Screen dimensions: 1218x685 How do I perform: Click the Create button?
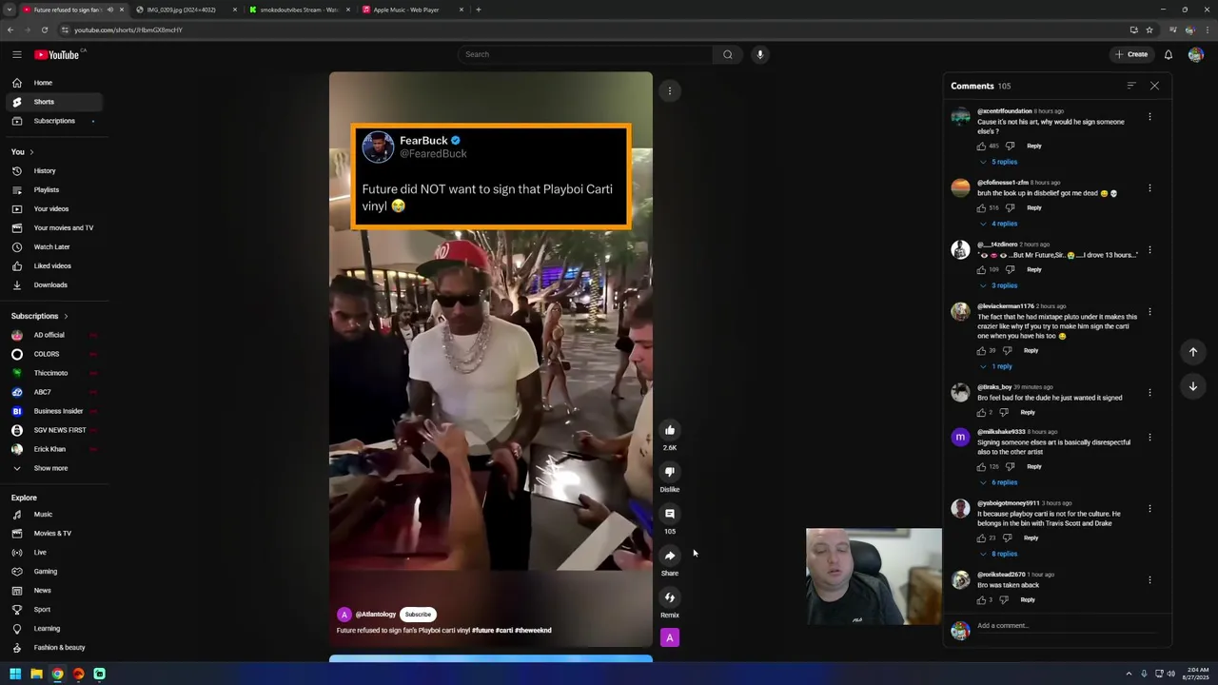coord(1132,54)
